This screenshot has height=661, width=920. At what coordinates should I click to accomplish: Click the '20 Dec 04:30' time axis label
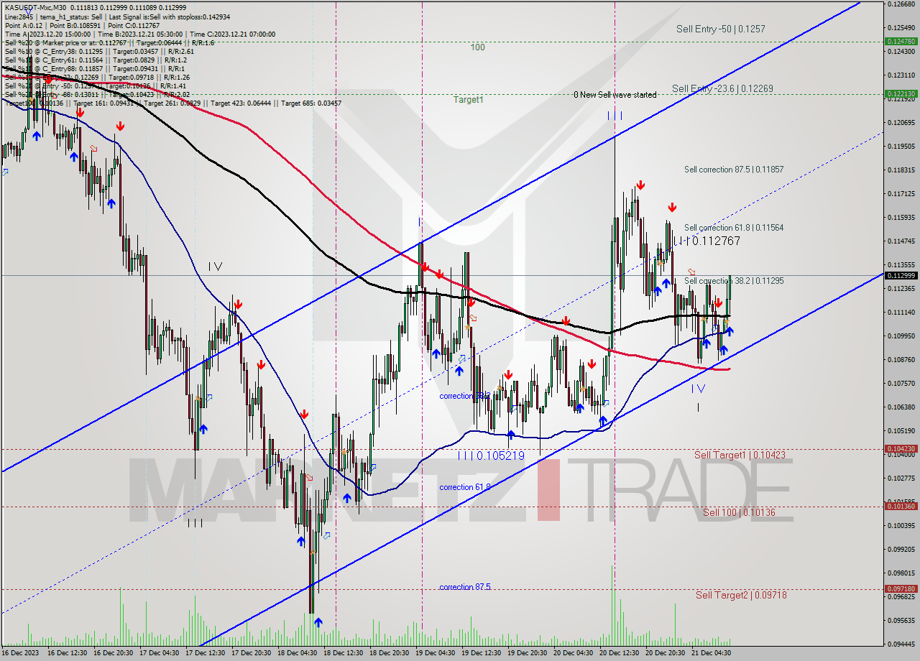[575, 653]
